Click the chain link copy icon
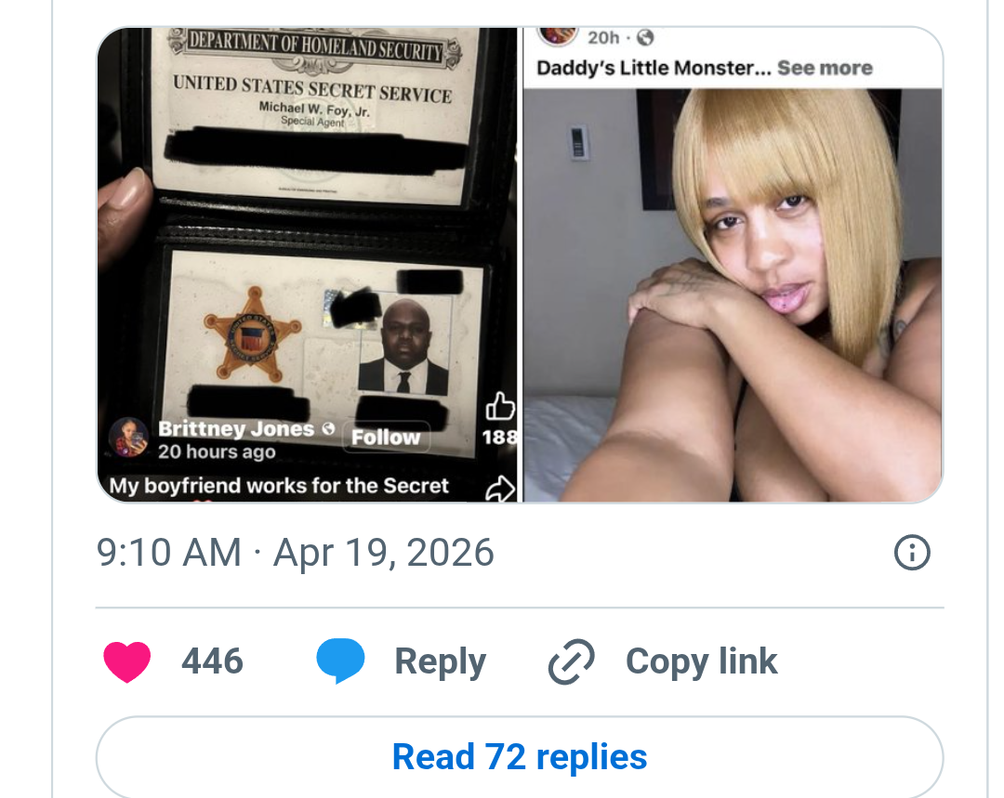The height and width of the screenshot is (798, 1004). pos(571,661)
